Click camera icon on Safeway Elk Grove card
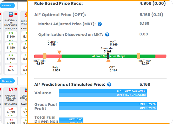 (x=16, y=89)
